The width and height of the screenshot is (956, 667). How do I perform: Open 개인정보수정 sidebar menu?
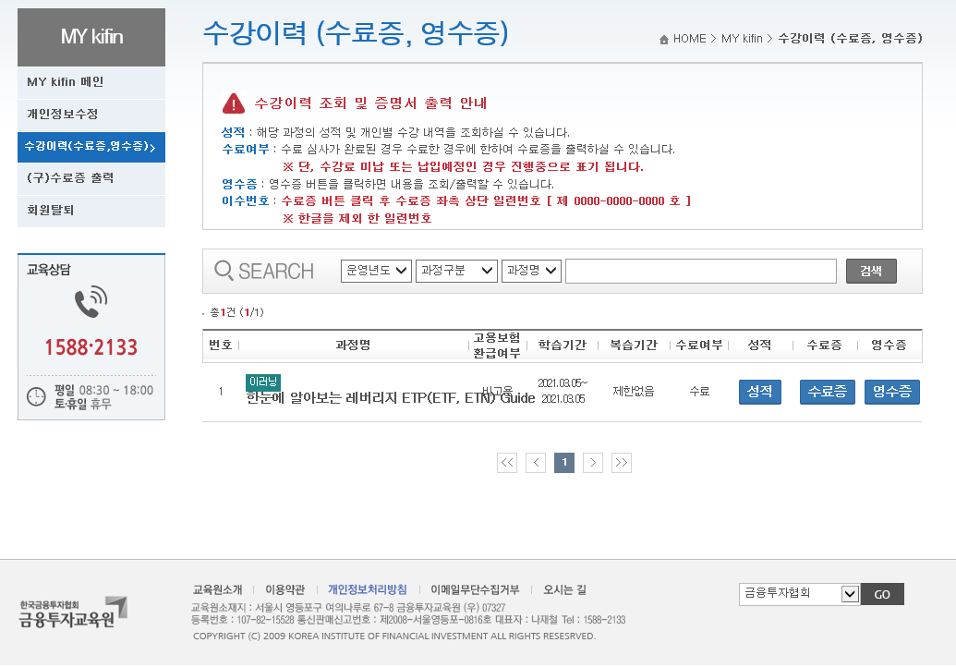(91, 115)
